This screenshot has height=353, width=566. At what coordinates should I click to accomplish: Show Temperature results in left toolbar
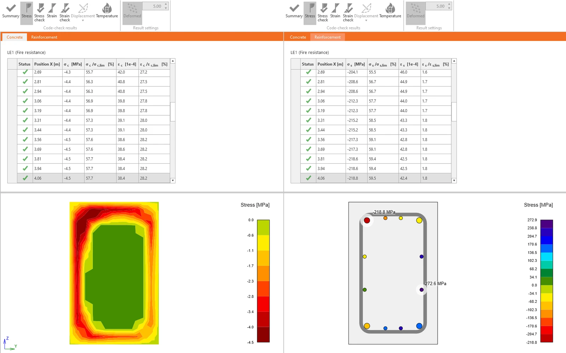(107, 11)
